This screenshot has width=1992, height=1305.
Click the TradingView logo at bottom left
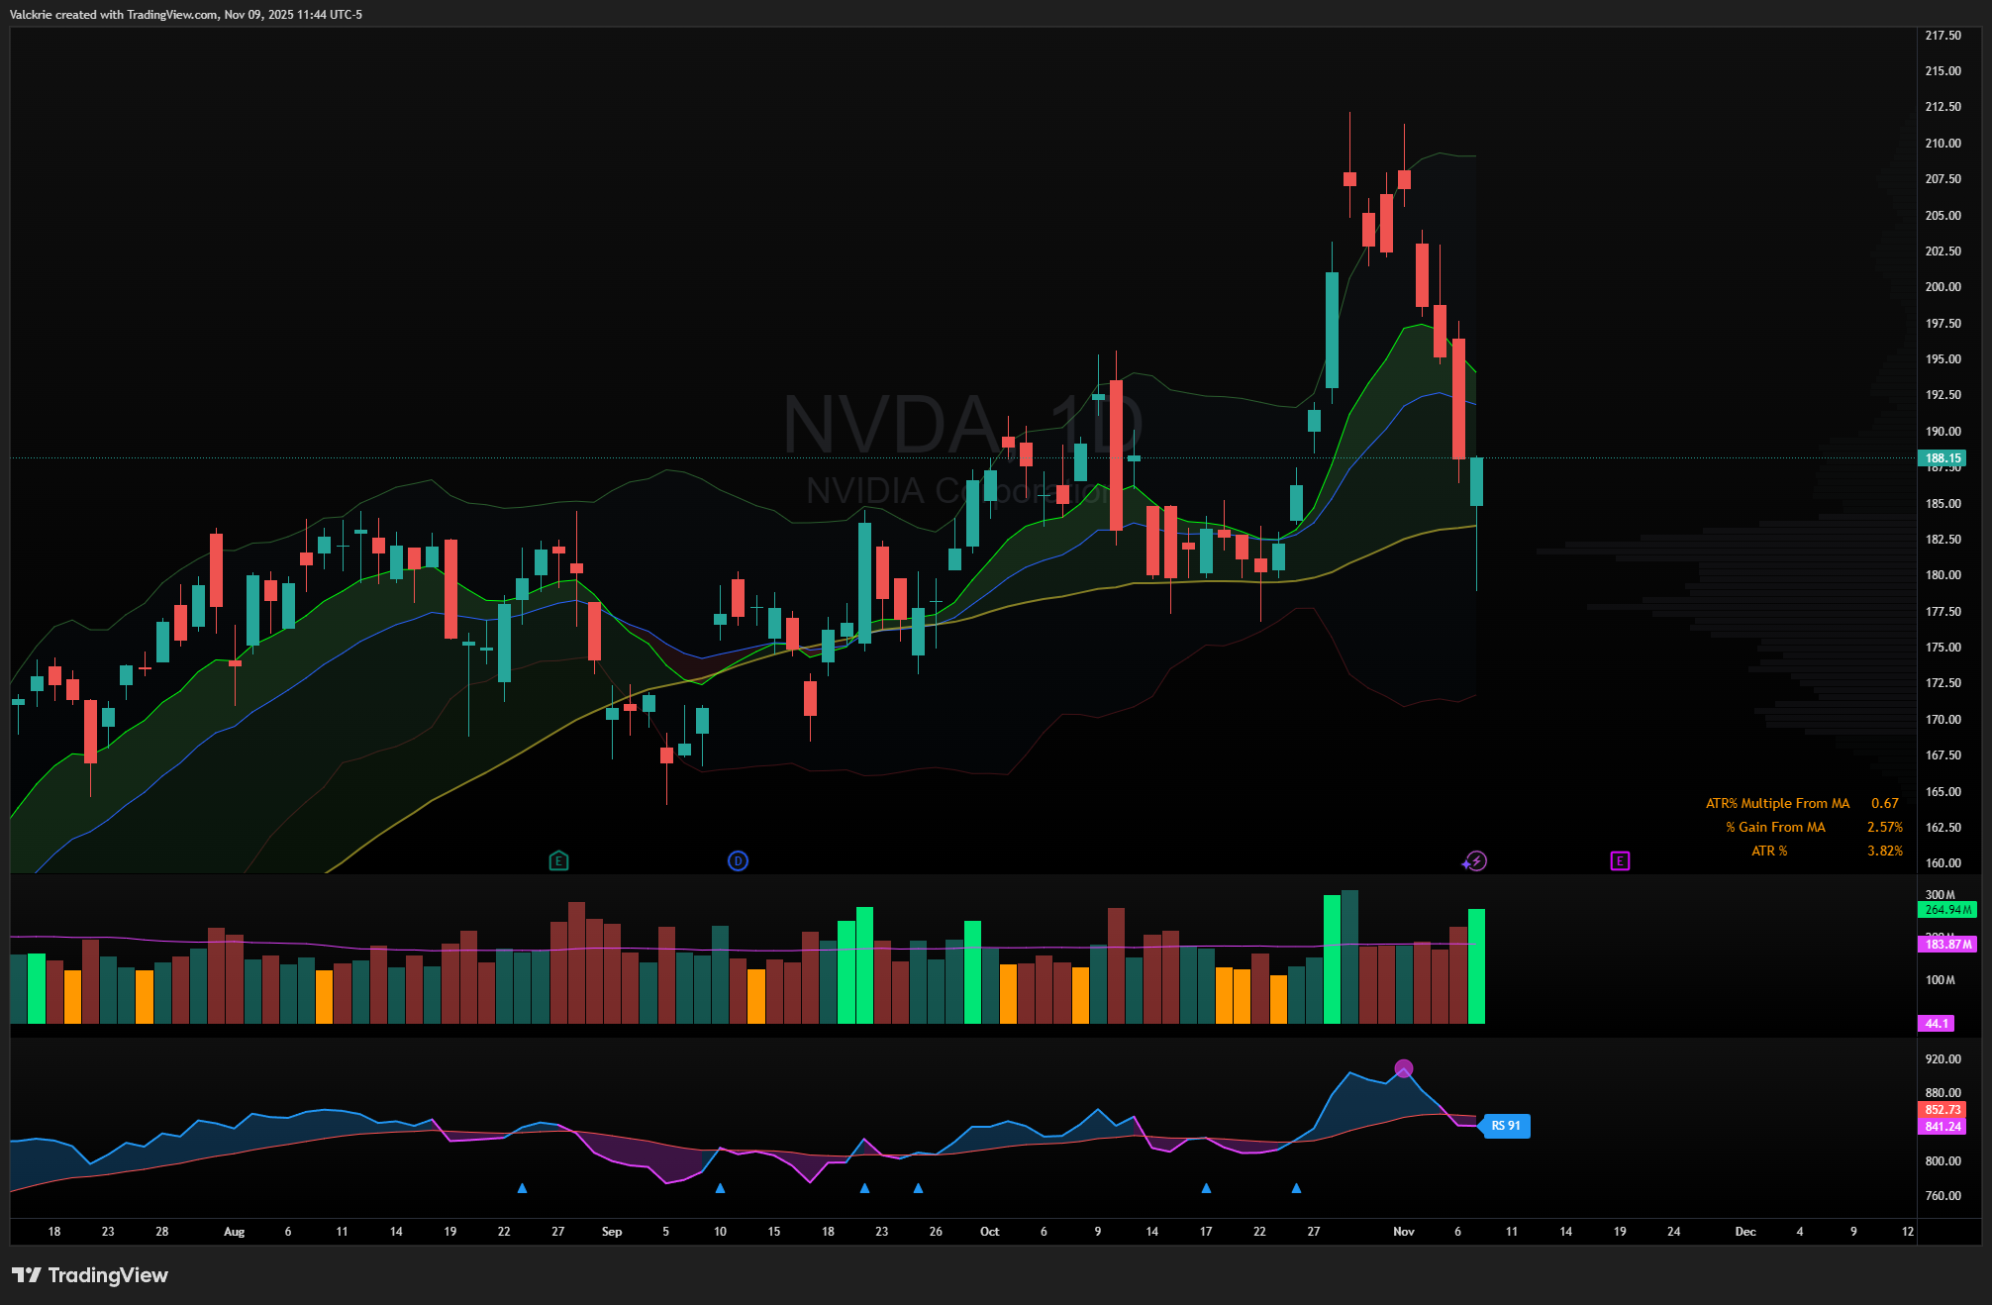pos(90,1274)
